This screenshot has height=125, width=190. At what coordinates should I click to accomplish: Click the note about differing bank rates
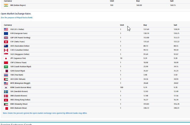pos(45,113)
